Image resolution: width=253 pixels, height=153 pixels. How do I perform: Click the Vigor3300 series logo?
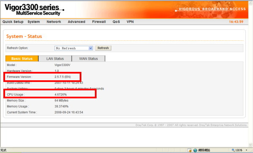[x=35, y=10]
